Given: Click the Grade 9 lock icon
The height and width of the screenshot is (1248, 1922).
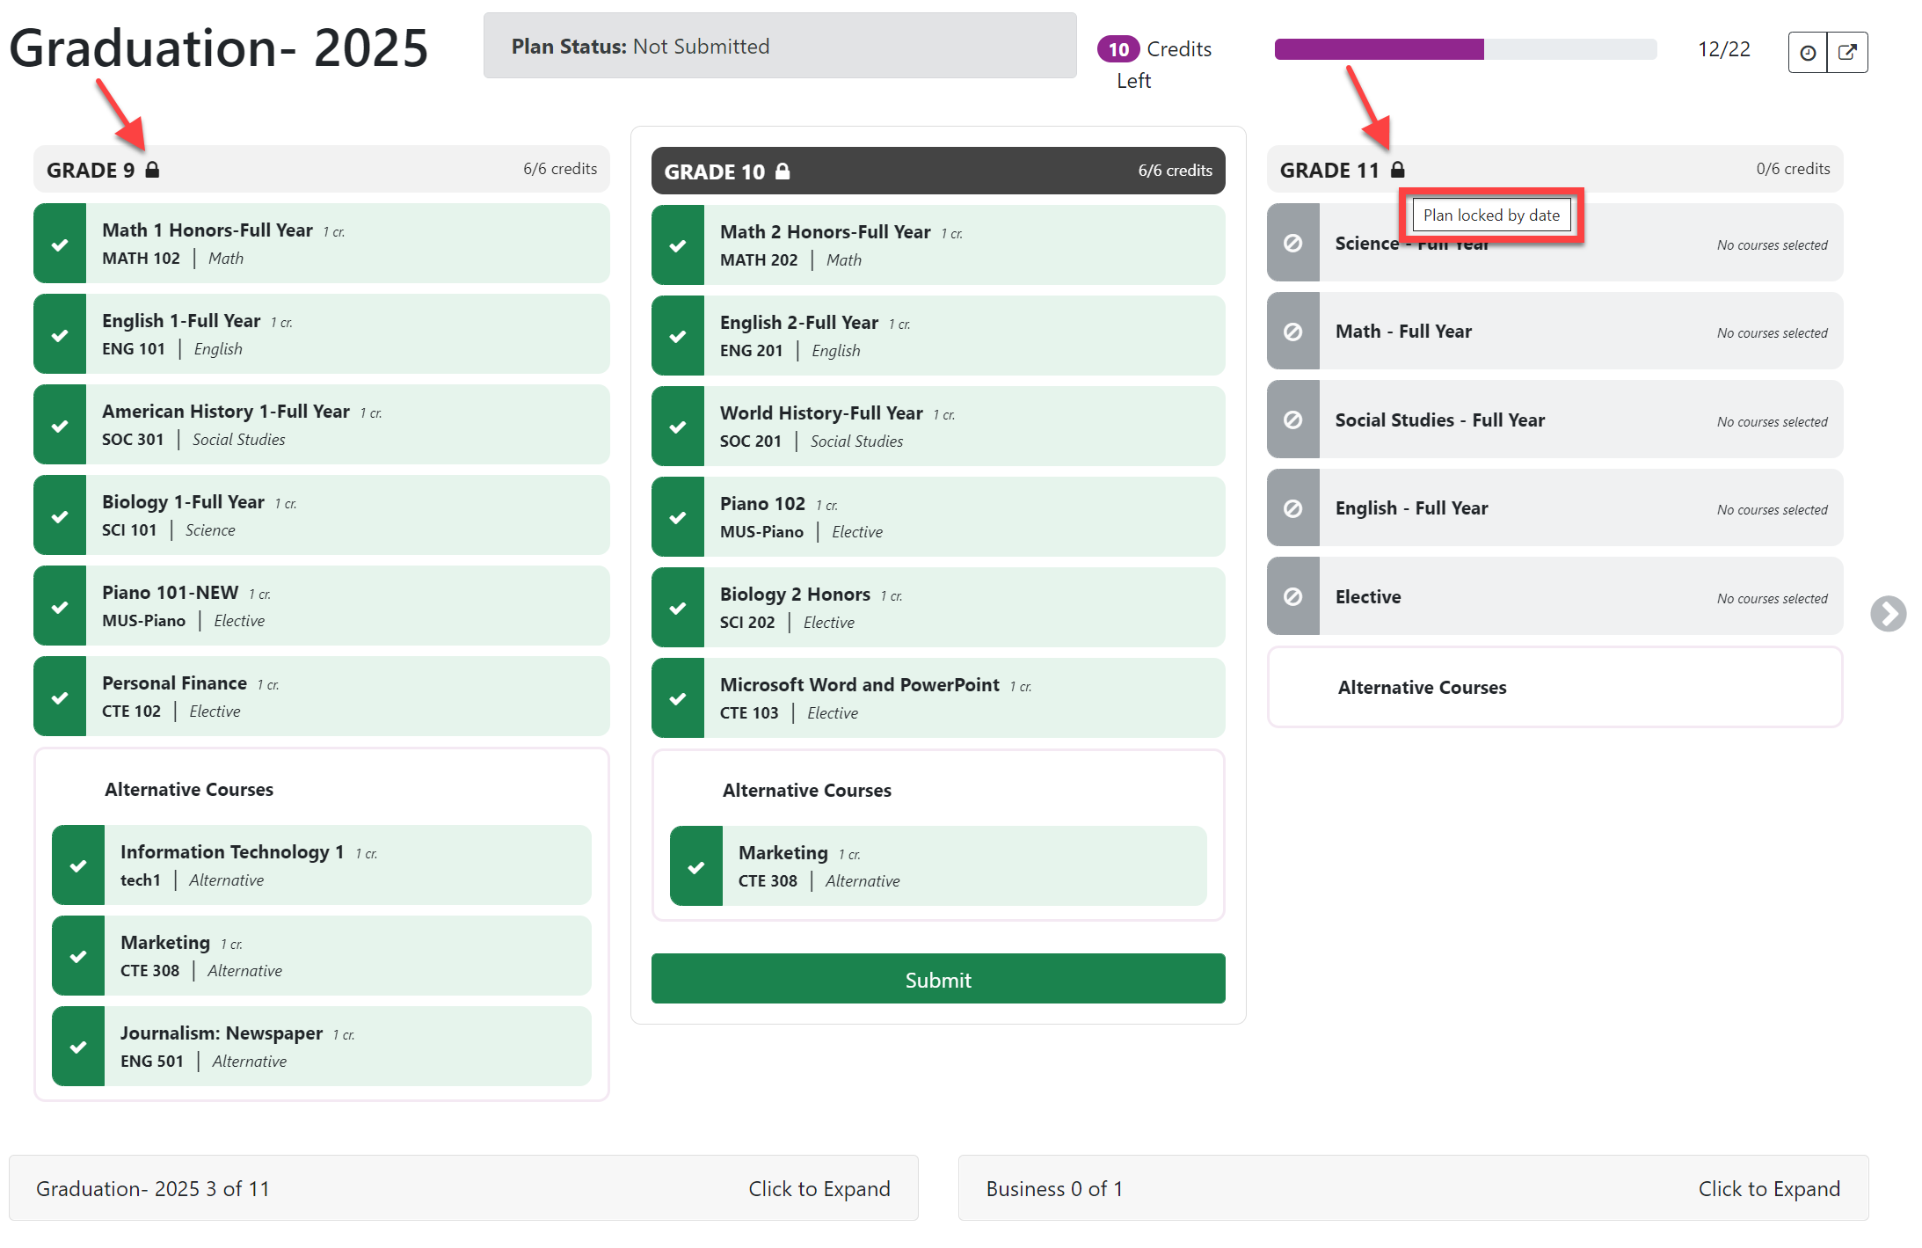Looking at the screenshot, I should (152, 170).
